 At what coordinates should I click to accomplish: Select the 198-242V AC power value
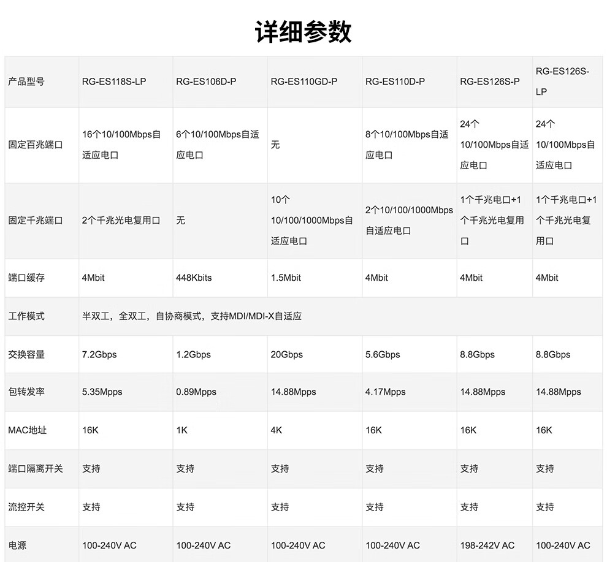point(487,545)
